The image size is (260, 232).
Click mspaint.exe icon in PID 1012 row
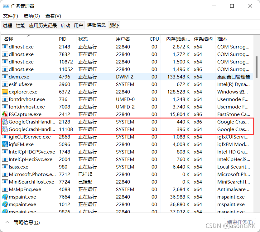5,204
